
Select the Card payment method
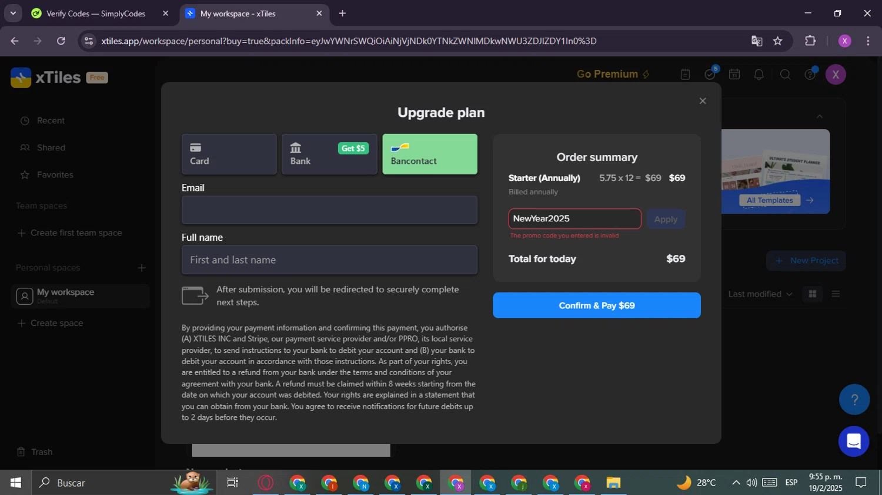229,154
